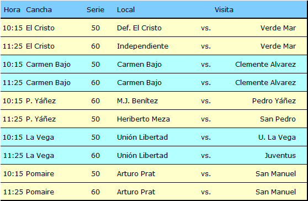Image resolution: width=308 pixels, height=201 pixels.
Task: Click Arturo Prat in the 10:15 Pomaire row
Action: pos(136,174)
